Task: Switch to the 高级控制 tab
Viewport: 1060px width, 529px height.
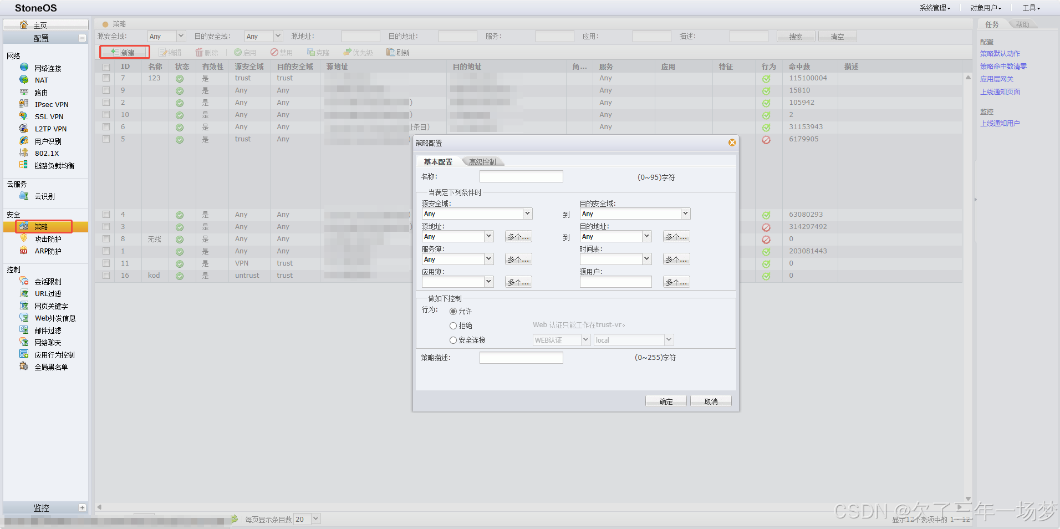Action: pos(482,162)
